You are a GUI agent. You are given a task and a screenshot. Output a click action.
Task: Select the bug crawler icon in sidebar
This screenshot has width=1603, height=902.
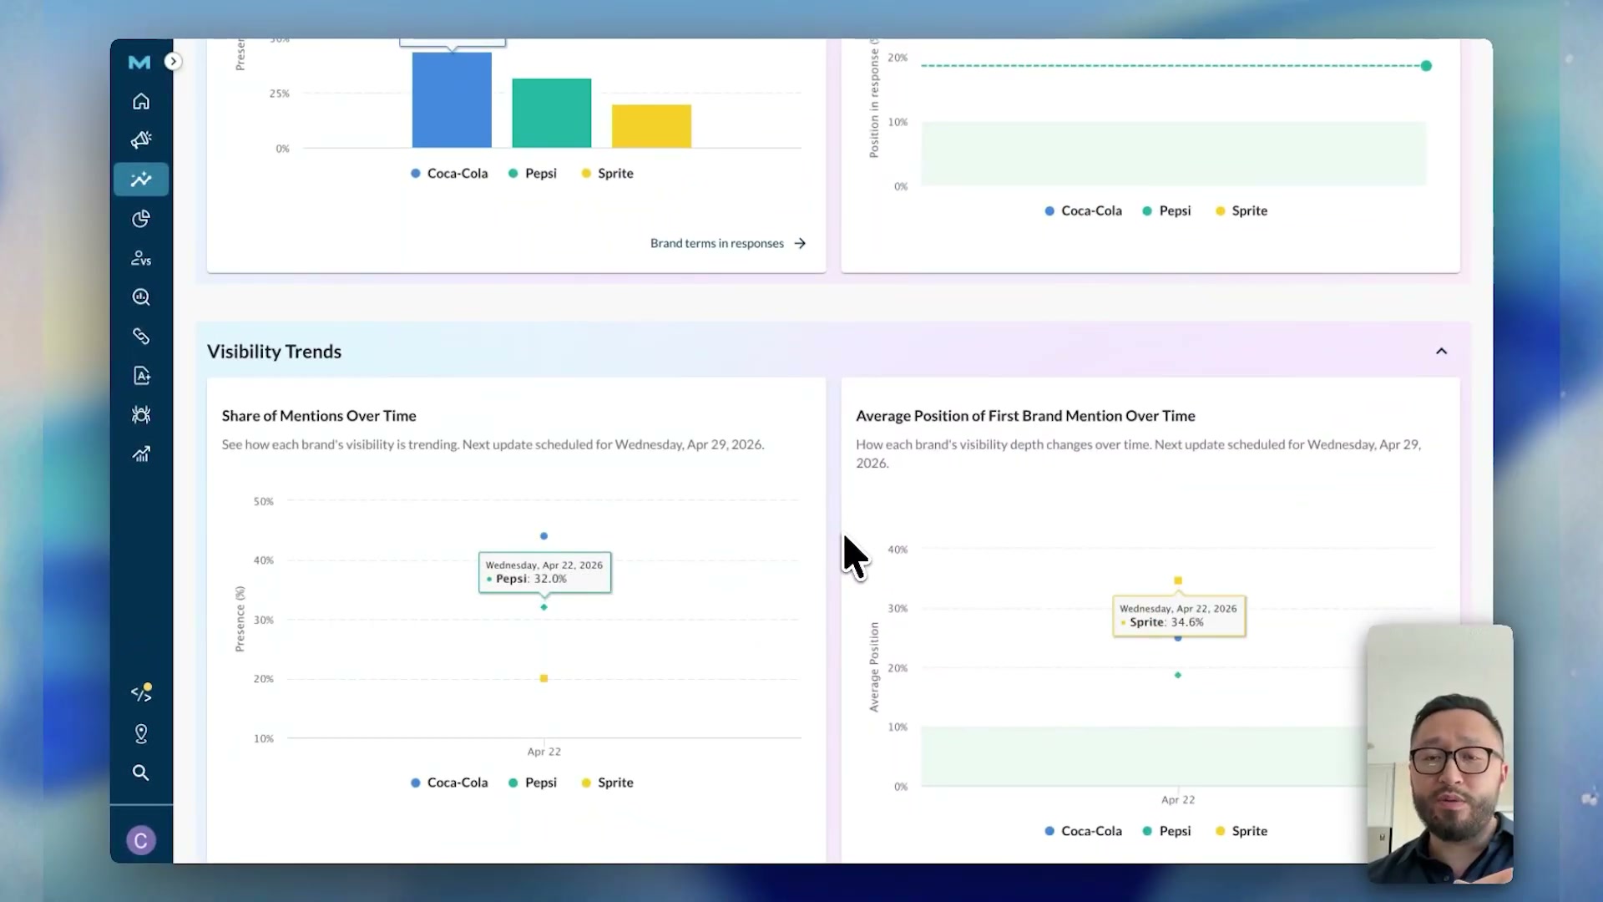(141, 415)
